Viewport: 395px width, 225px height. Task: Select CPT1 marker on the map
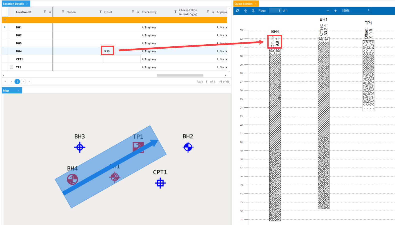[160, 183]
